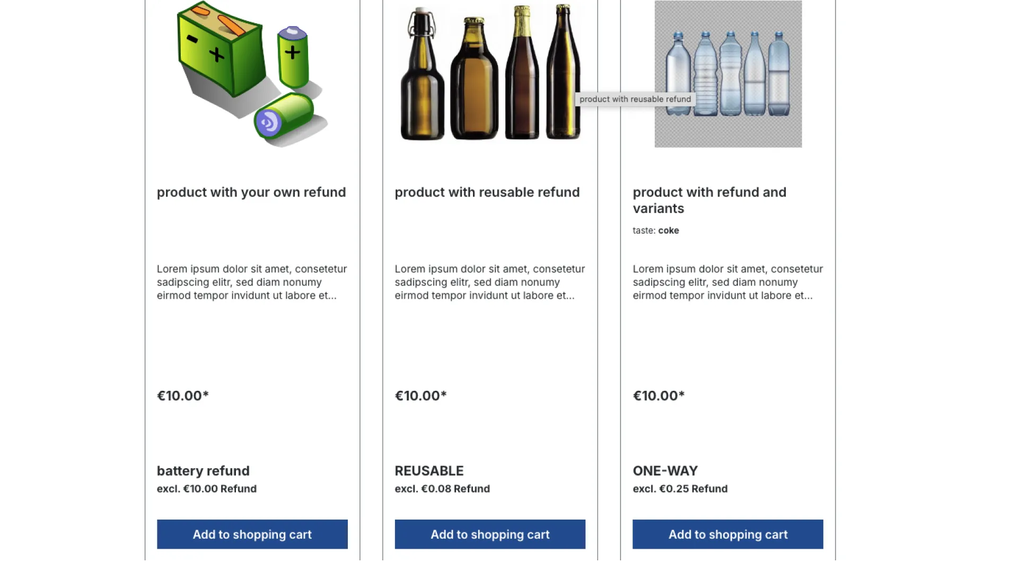Image resolution: width=1018 pixels, height=572 pixels.
Task: Open 'product with refund and variants' page
Action: (x=709, y=200)
